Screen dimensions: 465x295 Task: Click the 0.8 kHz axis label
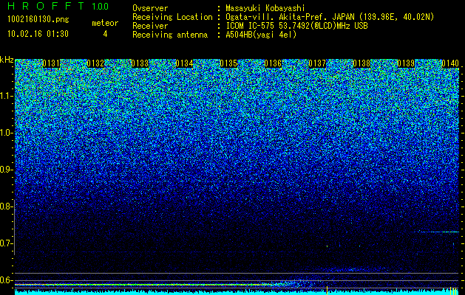pos(7,206)
